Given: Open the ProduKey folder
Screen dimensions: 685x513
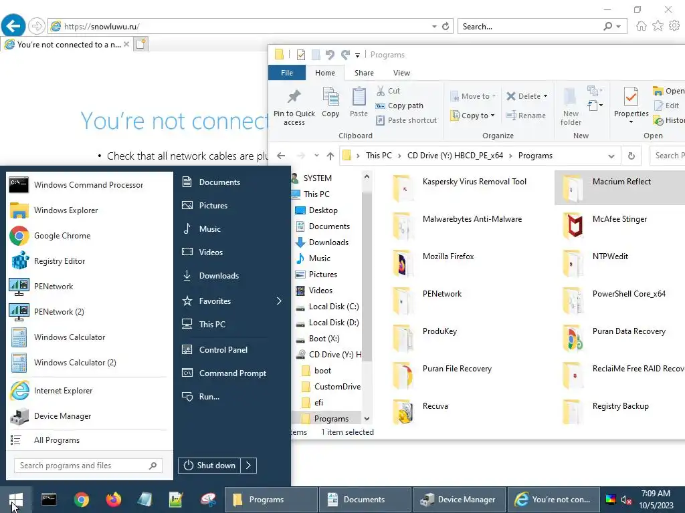Looking at the screenshot, I should click(425, 337).
